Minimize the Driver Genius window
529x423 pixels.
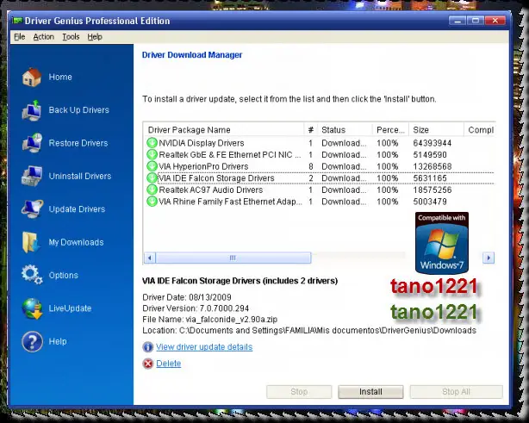457,21
